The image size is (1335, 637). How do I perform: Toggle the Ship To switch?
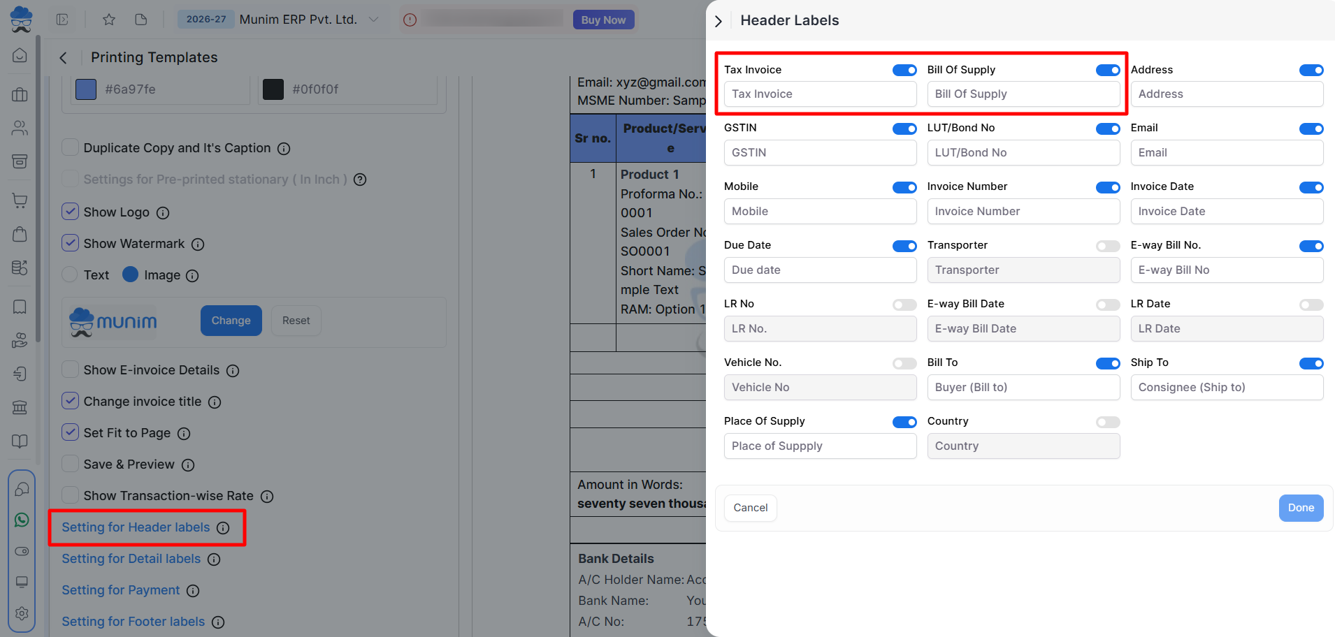point(1311,363)
